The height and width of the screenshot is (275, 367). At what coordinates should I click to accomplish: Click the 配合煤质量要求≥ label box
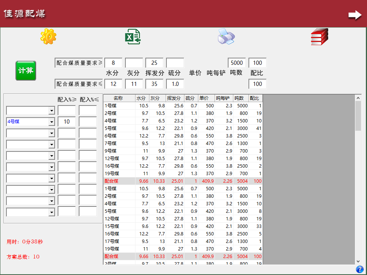pyautogui.click(x=79, y=63)
